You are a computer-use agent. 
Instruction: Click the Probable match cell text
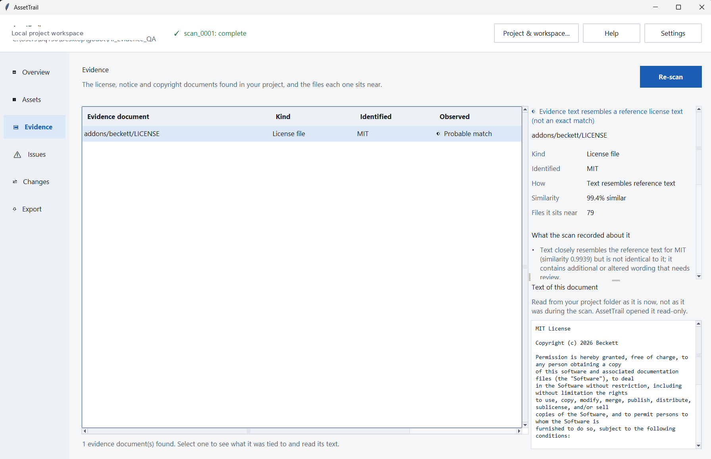468,134
